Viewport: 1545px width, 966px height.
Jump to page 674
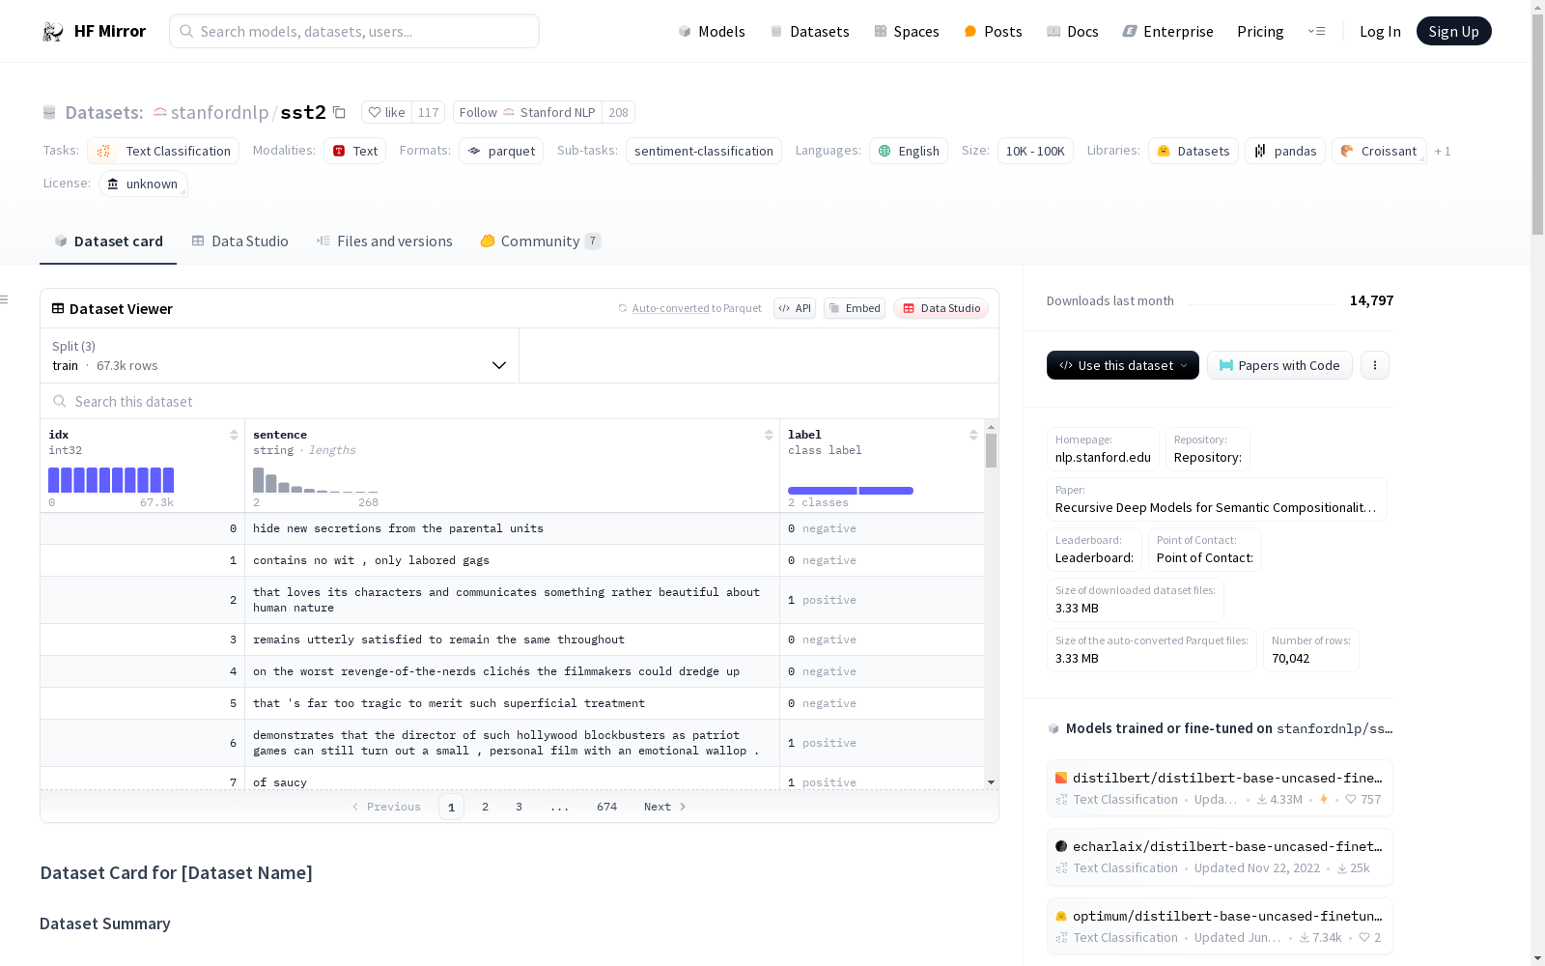[606, 807]
